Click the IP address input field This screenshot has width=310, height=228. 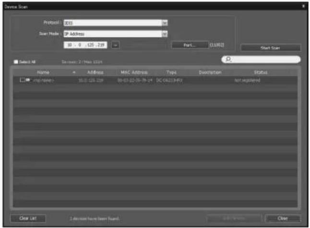point(85,45)
